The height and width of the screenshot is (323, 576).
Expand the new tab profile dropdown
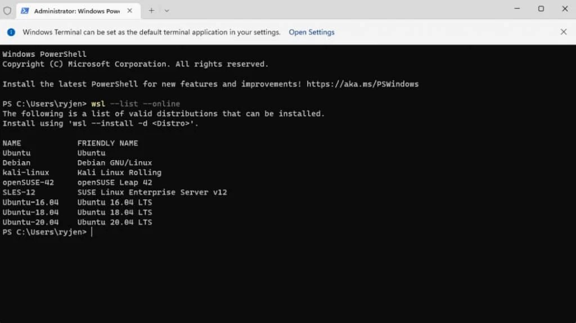pyautogui.click(x=166, y=11)
